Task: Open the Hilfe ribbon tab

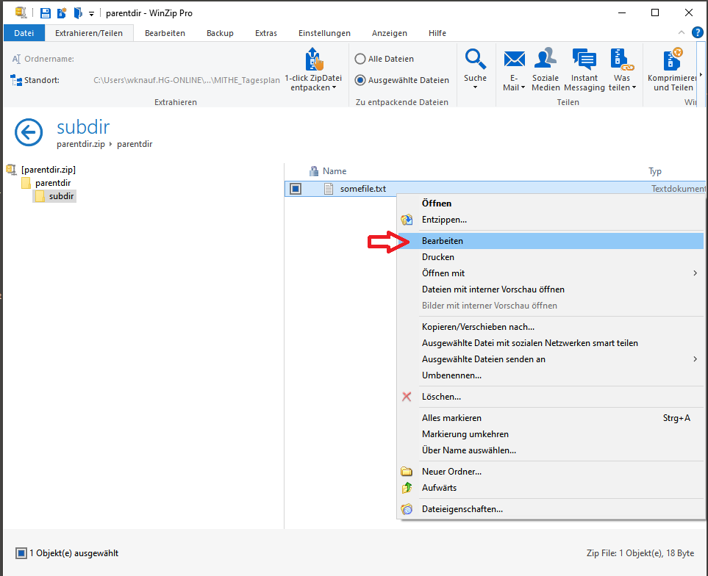Action: (437, 33)
